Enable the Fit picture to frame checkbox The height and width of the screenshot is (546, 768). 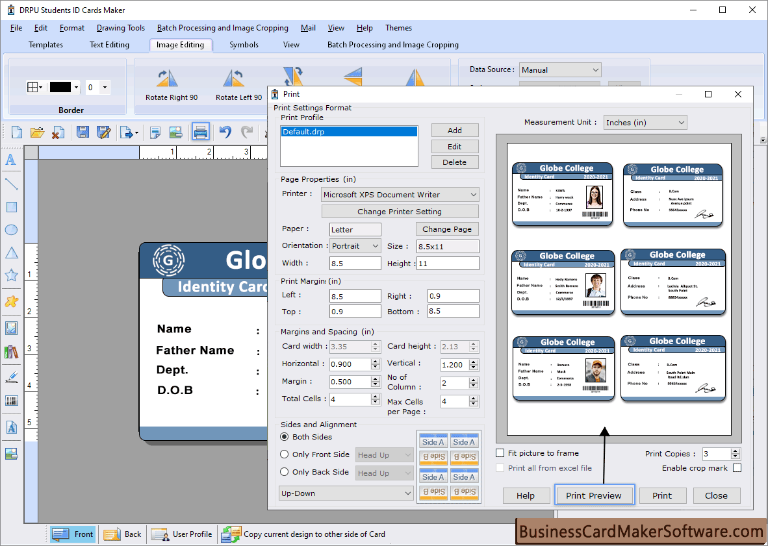coord(500,453)
